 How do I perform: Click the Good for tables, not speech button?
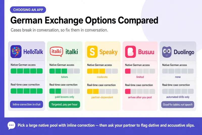pyautogui.click(x=178, y=105)
